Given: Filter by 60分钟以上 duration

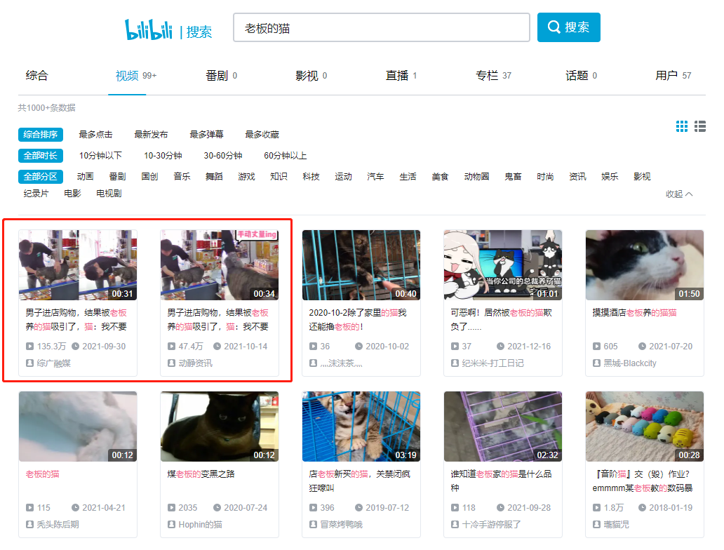Looking at the screenshot, I should point(285,156).
